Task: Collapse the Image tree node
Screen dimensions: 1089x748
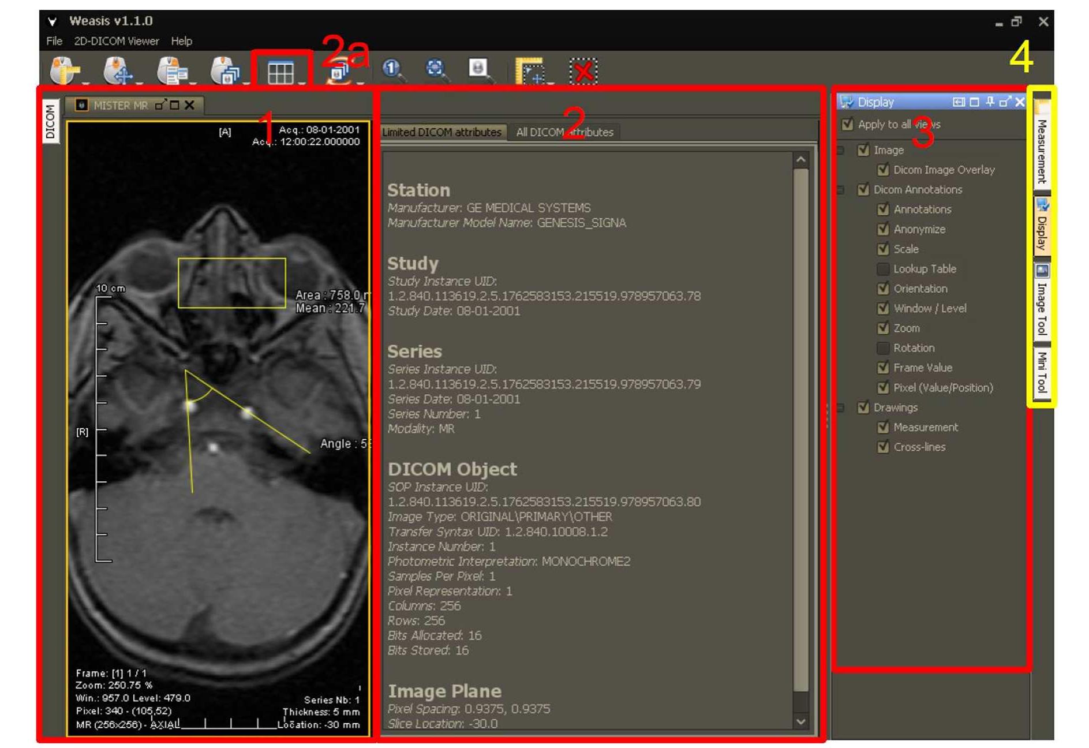Action: 841,151
